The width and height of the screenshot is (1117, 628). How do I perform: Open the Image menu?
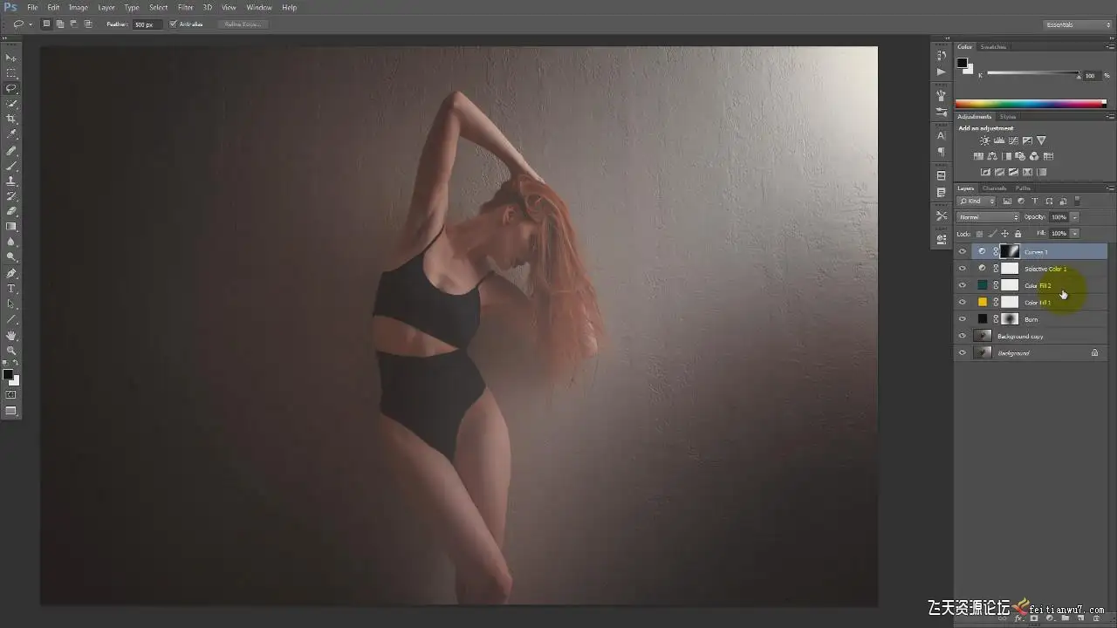pyautogui.click(x=79, y=8)
